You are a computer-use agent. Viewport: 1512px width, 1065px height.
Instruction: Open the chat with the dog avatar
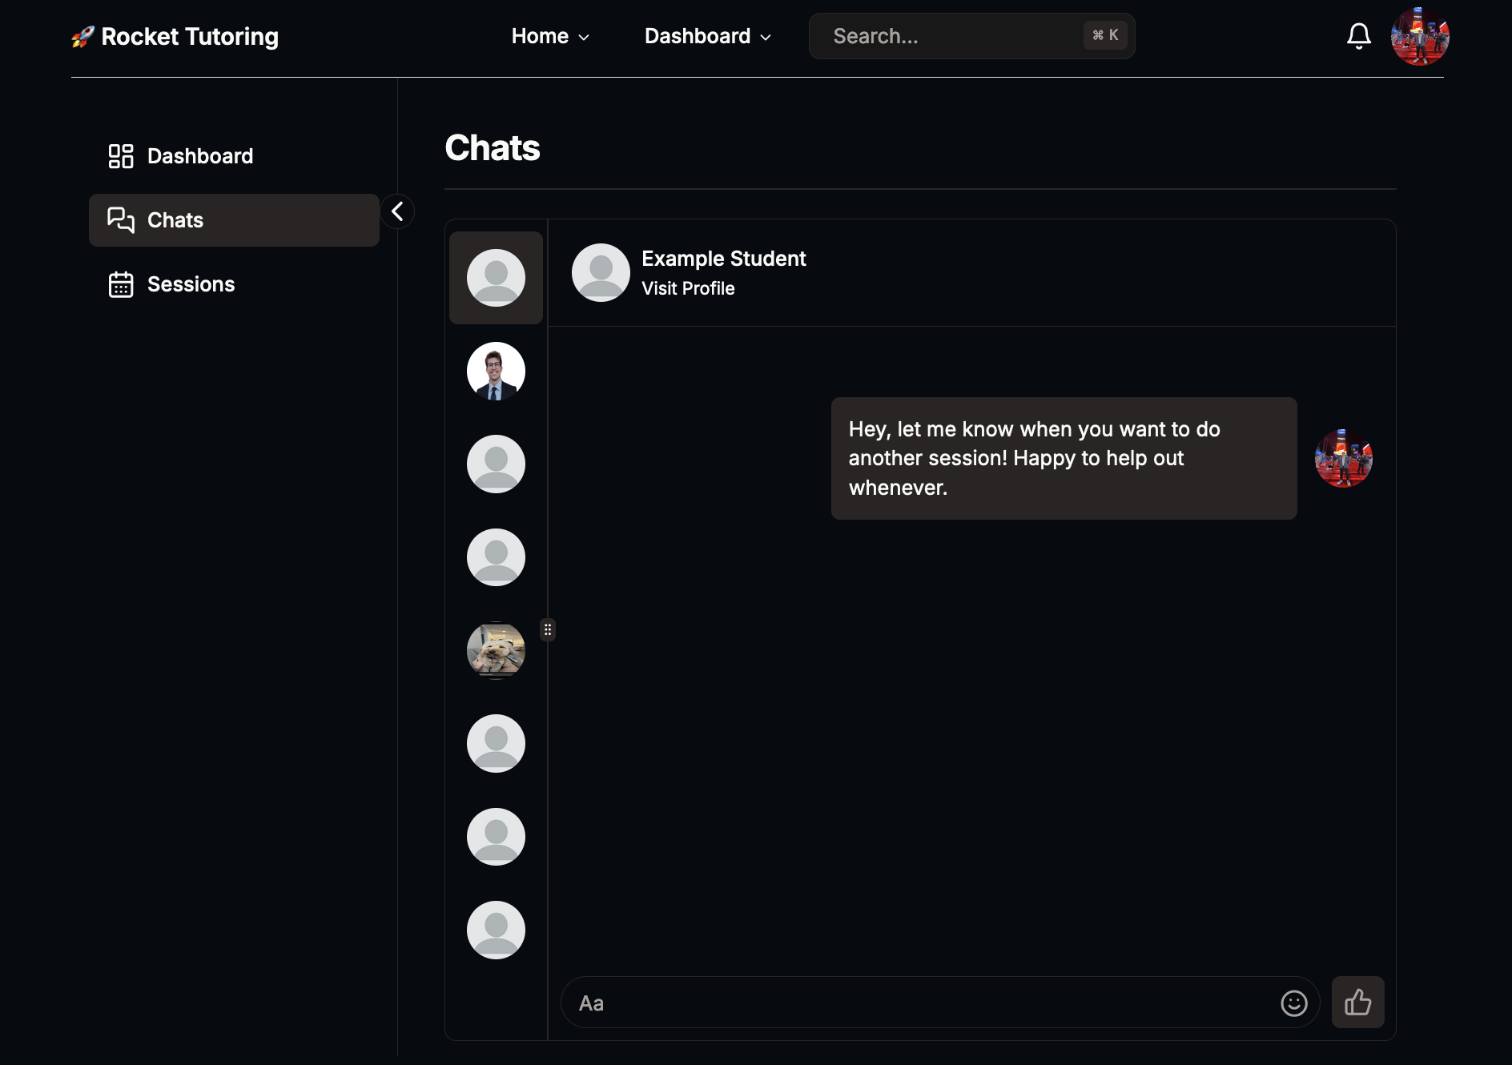click(x=496, y=650)
